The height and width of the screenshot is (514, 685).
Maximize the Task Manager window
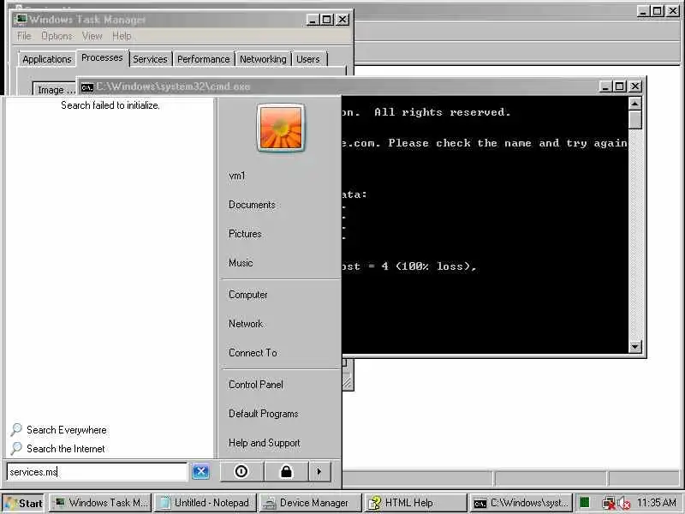327,20
